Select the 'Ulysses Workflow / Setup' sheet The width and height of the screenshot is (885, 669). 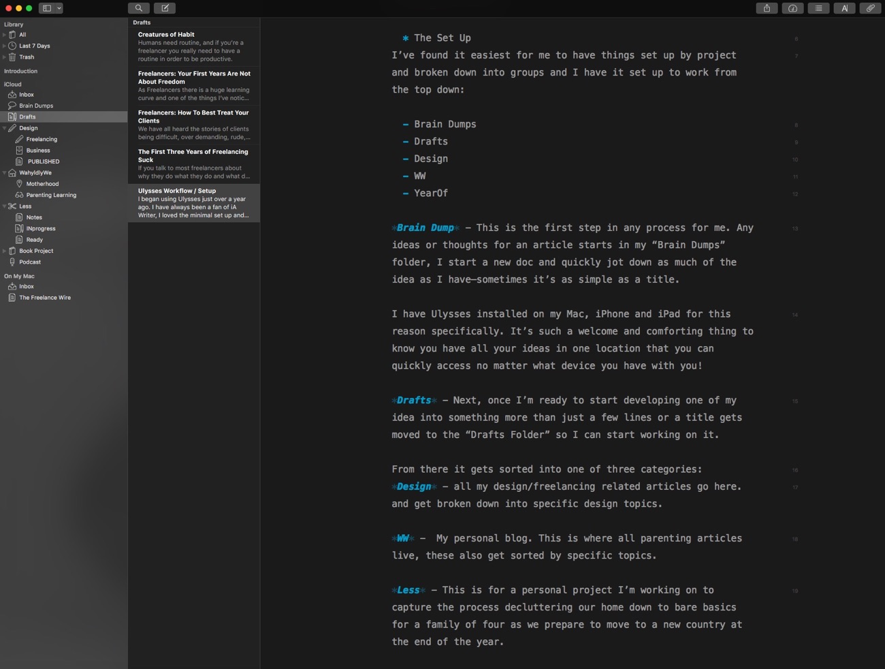(x=194, y=203)
